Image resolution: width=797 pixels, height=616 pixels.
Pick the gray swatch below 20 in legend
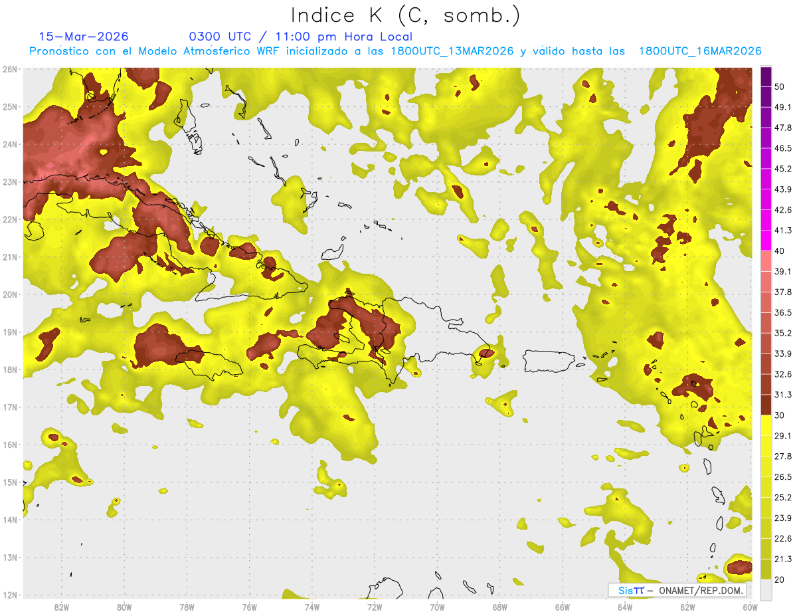click(766, 589)
